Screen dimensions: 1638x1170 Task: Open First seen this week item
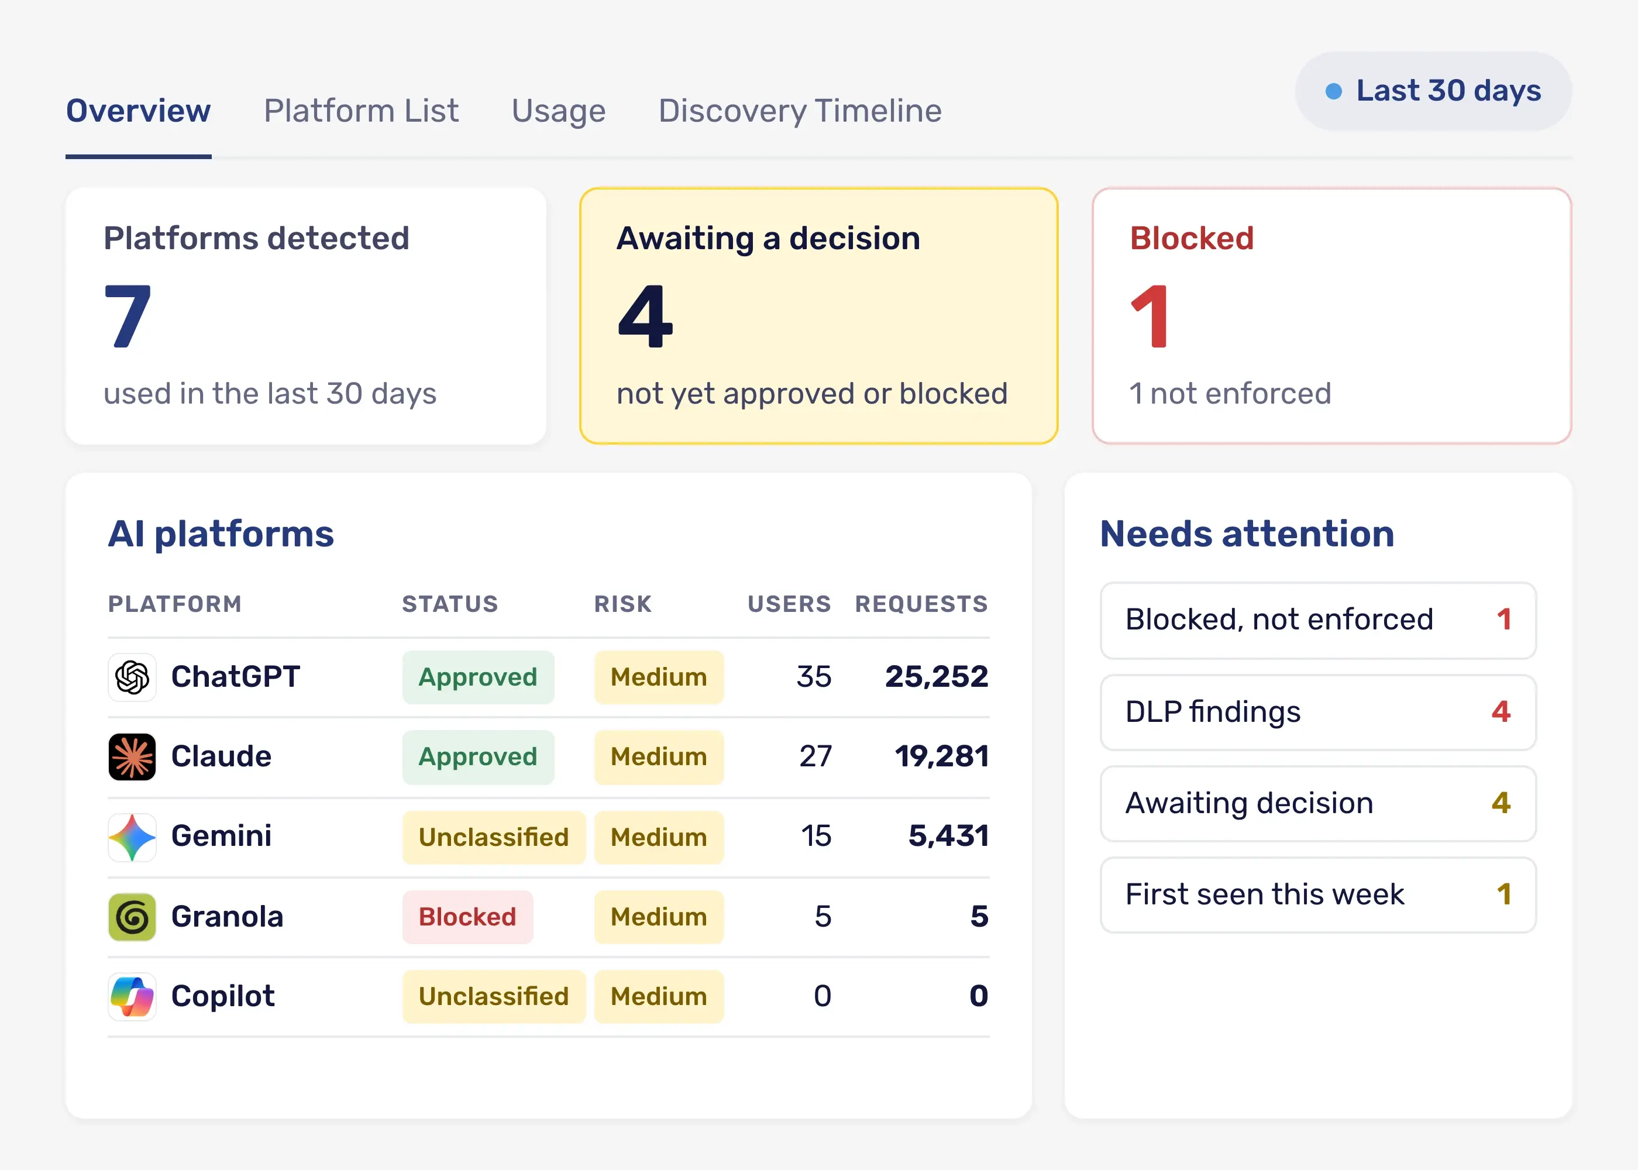[1317, 896]
